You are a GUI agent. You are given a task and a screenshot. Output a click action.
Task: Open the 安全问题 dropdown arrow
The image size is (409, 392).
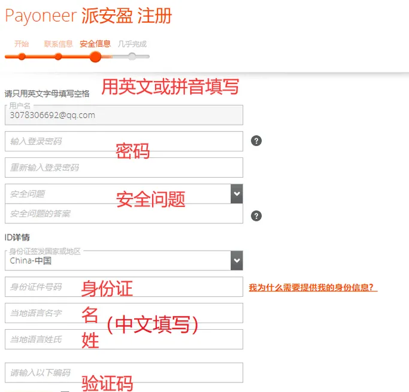coord(237,194)
